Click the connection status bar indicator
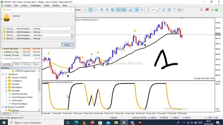223x125 pixels. pyautogui.click(x=218, y=10)
